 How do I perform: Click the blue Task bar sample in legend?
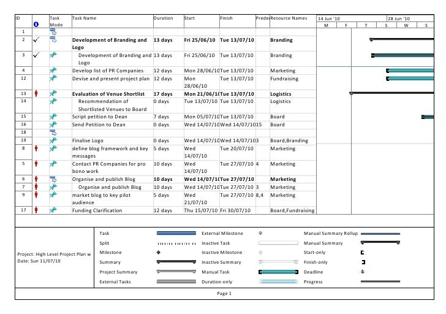tap(176, 233)
